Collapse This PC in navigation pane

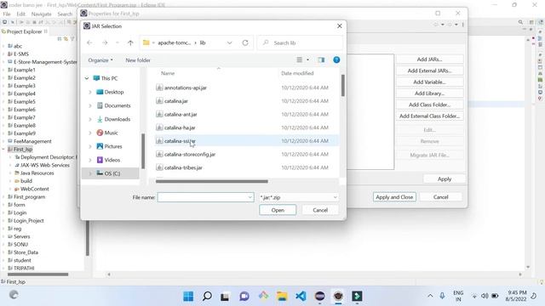click(x=87, y=78)
